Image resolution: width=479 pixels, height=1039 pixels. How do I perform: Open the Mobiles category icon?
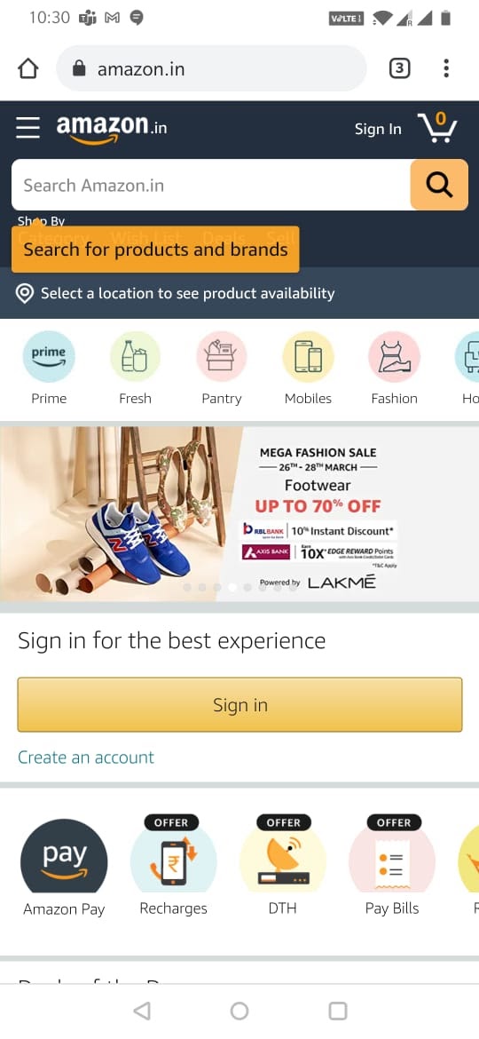point(309,356)
